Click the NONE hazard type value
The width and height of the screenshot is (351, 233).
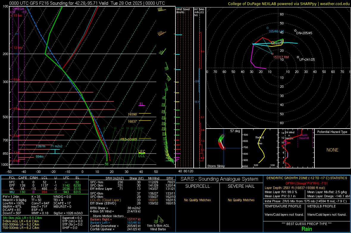[332, 150]
